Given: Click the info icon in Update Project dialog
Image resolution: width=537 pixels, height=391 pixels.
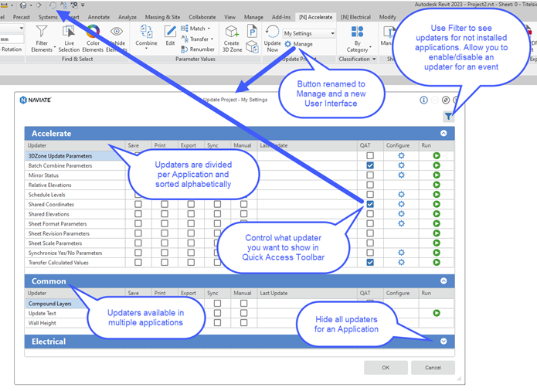Looking at the screenshot, I should tap(423, 100).
